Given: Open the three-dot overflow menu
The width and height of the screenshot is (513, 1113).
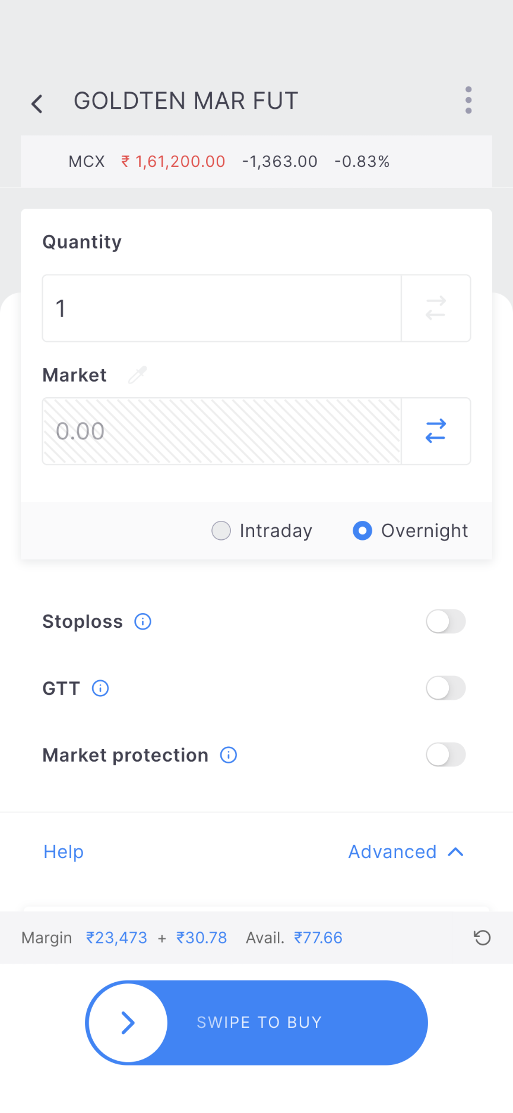Looking at the screenshot, I should 468,100.
